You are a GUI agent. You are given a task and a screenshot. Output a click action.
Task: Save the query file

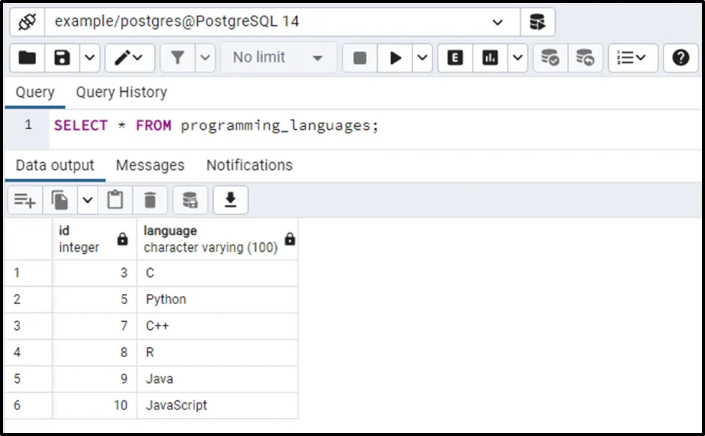point(62,58)
